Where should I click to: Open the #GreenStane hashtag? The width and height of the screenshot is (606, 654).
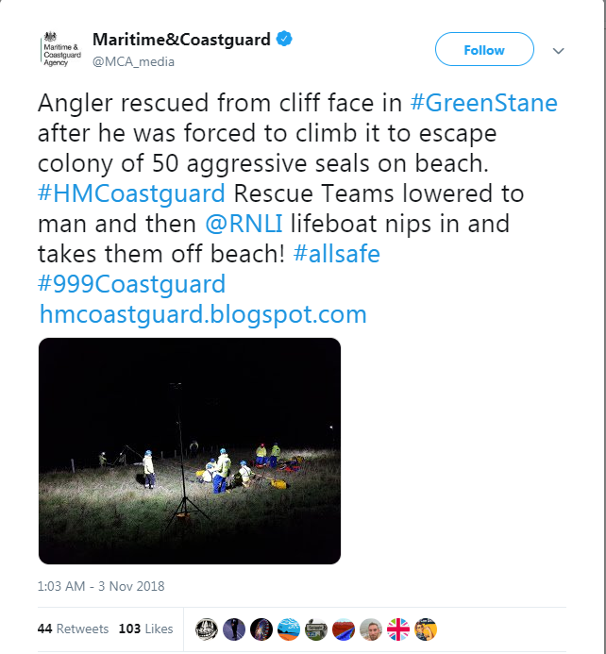tap(484, 103)
